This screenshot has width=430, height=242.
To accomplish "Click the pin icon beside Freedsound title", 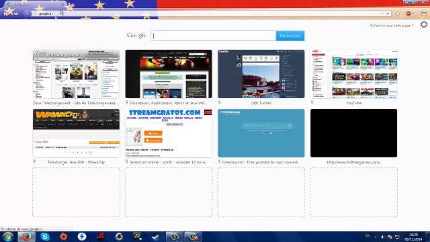I will pyautogui.click(x=220, y=162).
